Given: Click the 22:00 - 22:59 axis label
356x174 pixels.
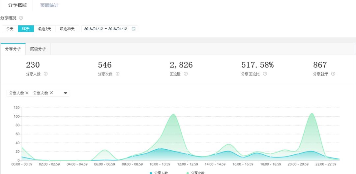Looking at the screenshot, I should point(326,164).
